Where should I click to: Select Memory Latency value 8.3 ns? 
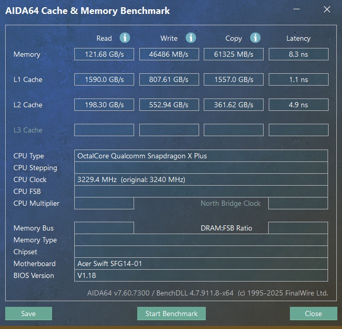point(299,54)
